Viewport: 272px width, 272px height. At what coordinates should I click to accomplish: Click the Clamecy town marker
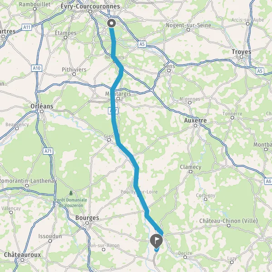point(190,171)
